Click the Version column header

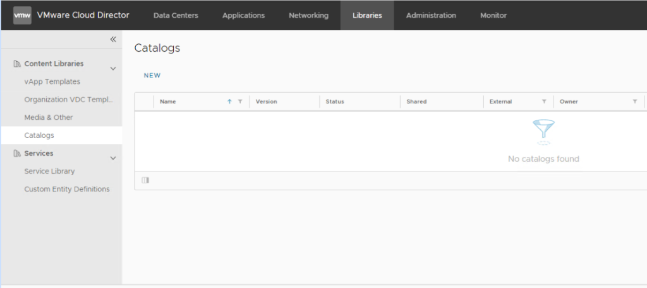[266, 101]
